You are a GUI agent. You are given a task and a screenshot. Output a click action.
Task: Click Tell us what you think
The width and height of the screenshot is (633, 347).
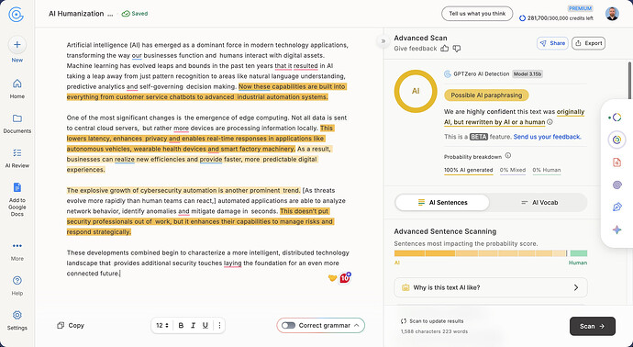(x=477, y=14)
